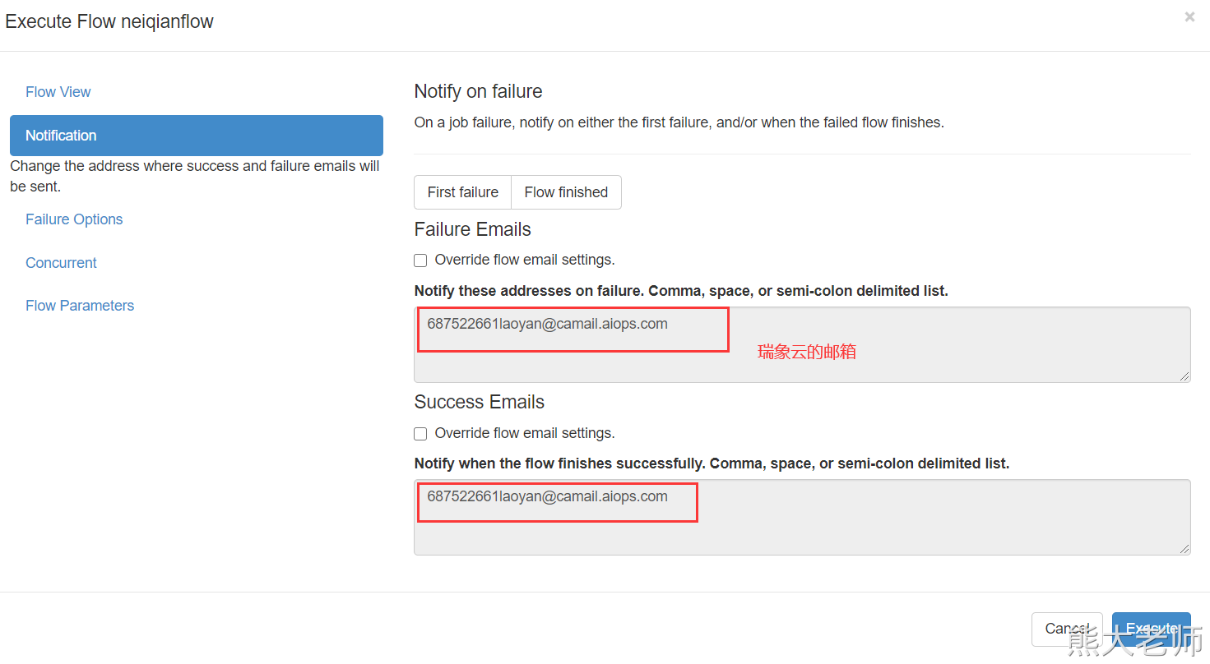Click the Failure Emails heading
Screen dimensions: 1210x664
click(472, 229)
